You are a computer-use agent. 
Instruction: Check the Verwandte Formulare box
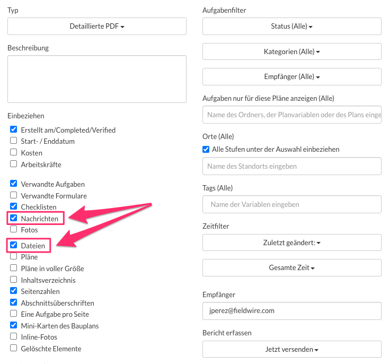(14, 196)
